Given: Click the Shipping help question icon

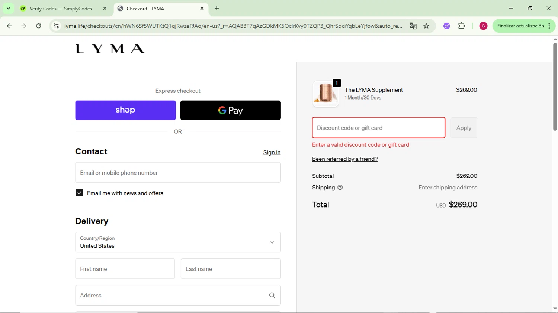Looking at the screenshot, I should tap(340, 188).
